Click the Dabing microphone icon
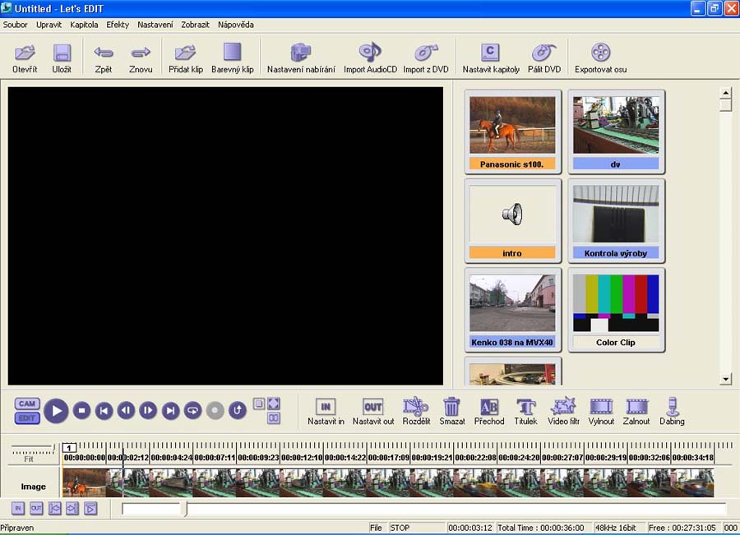Viewport: 740px width, 535px height. [672, 407]
